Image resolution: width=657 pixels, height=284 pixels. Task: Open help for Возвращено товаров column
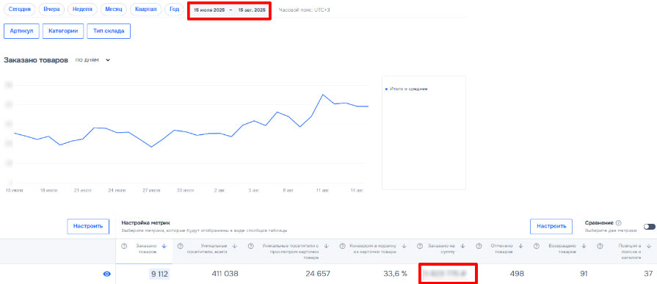537,247
